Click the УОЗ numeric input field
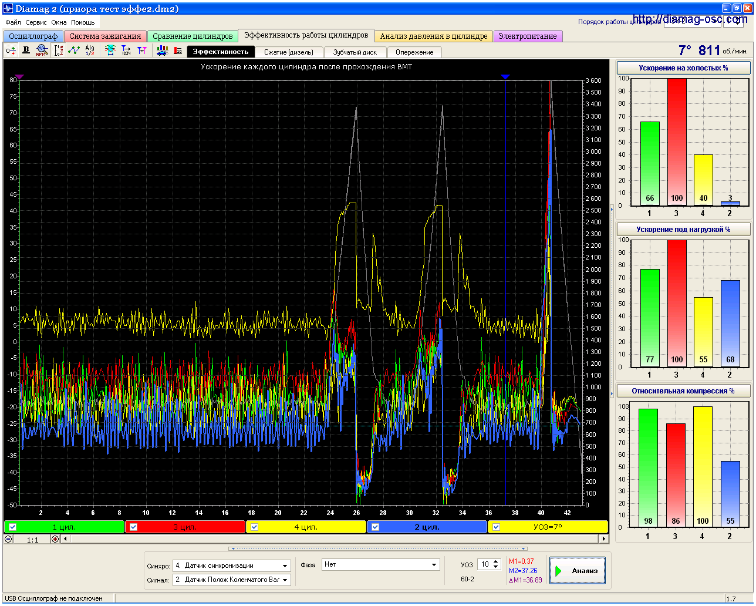756x606 pixels. [x=485, y=564]
